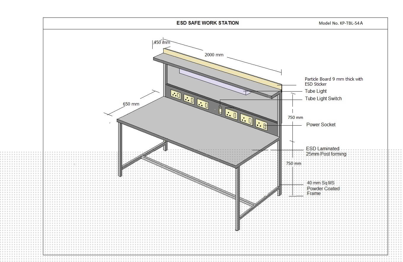
Task: Select the "Model No. KP-TBL-54A" text
Action: 340,23
